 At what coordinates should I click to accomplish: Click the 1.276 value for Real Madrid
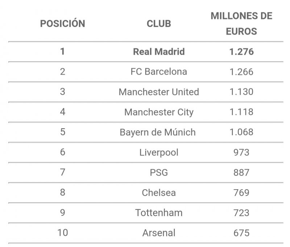coord(241,52)
